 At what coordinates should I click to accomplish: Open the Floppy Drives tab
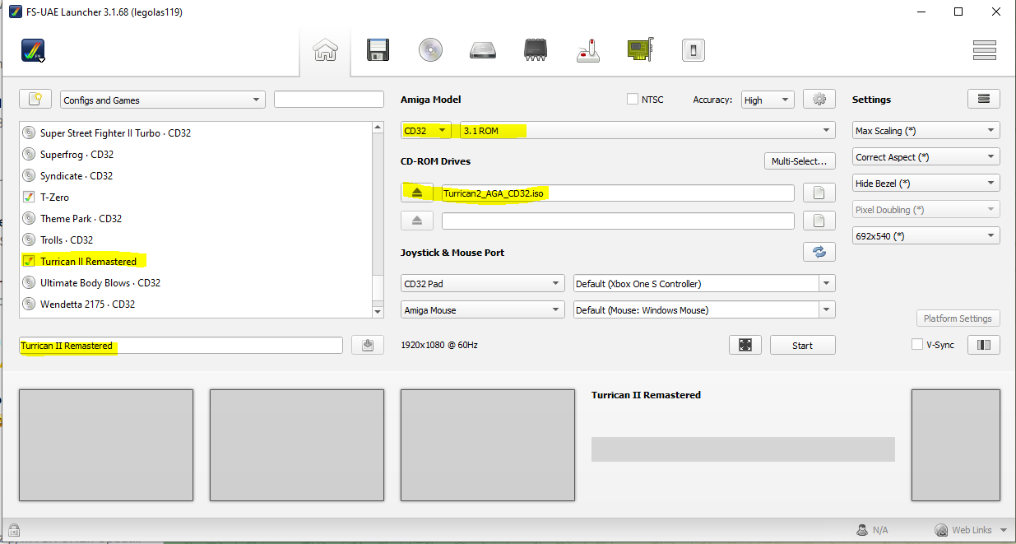[x=378, y=51]
